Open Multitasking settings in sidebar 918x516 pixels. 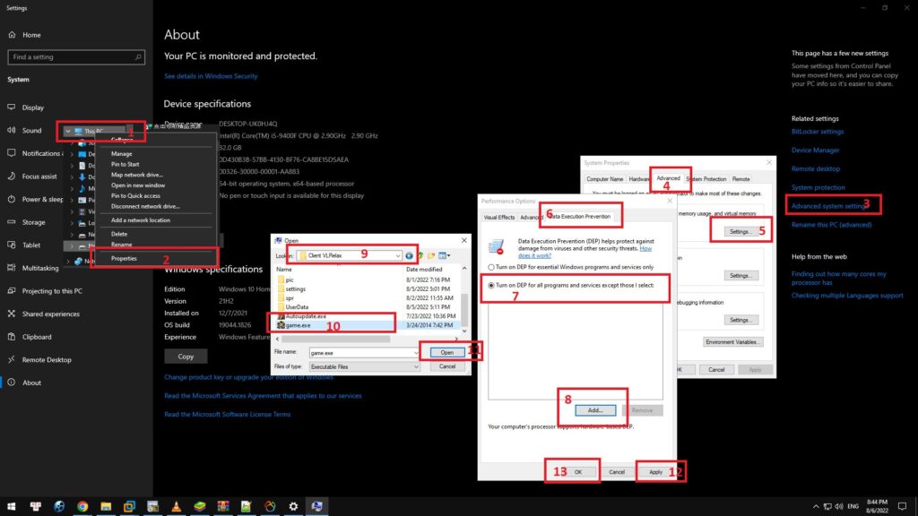tap(39, 268)
